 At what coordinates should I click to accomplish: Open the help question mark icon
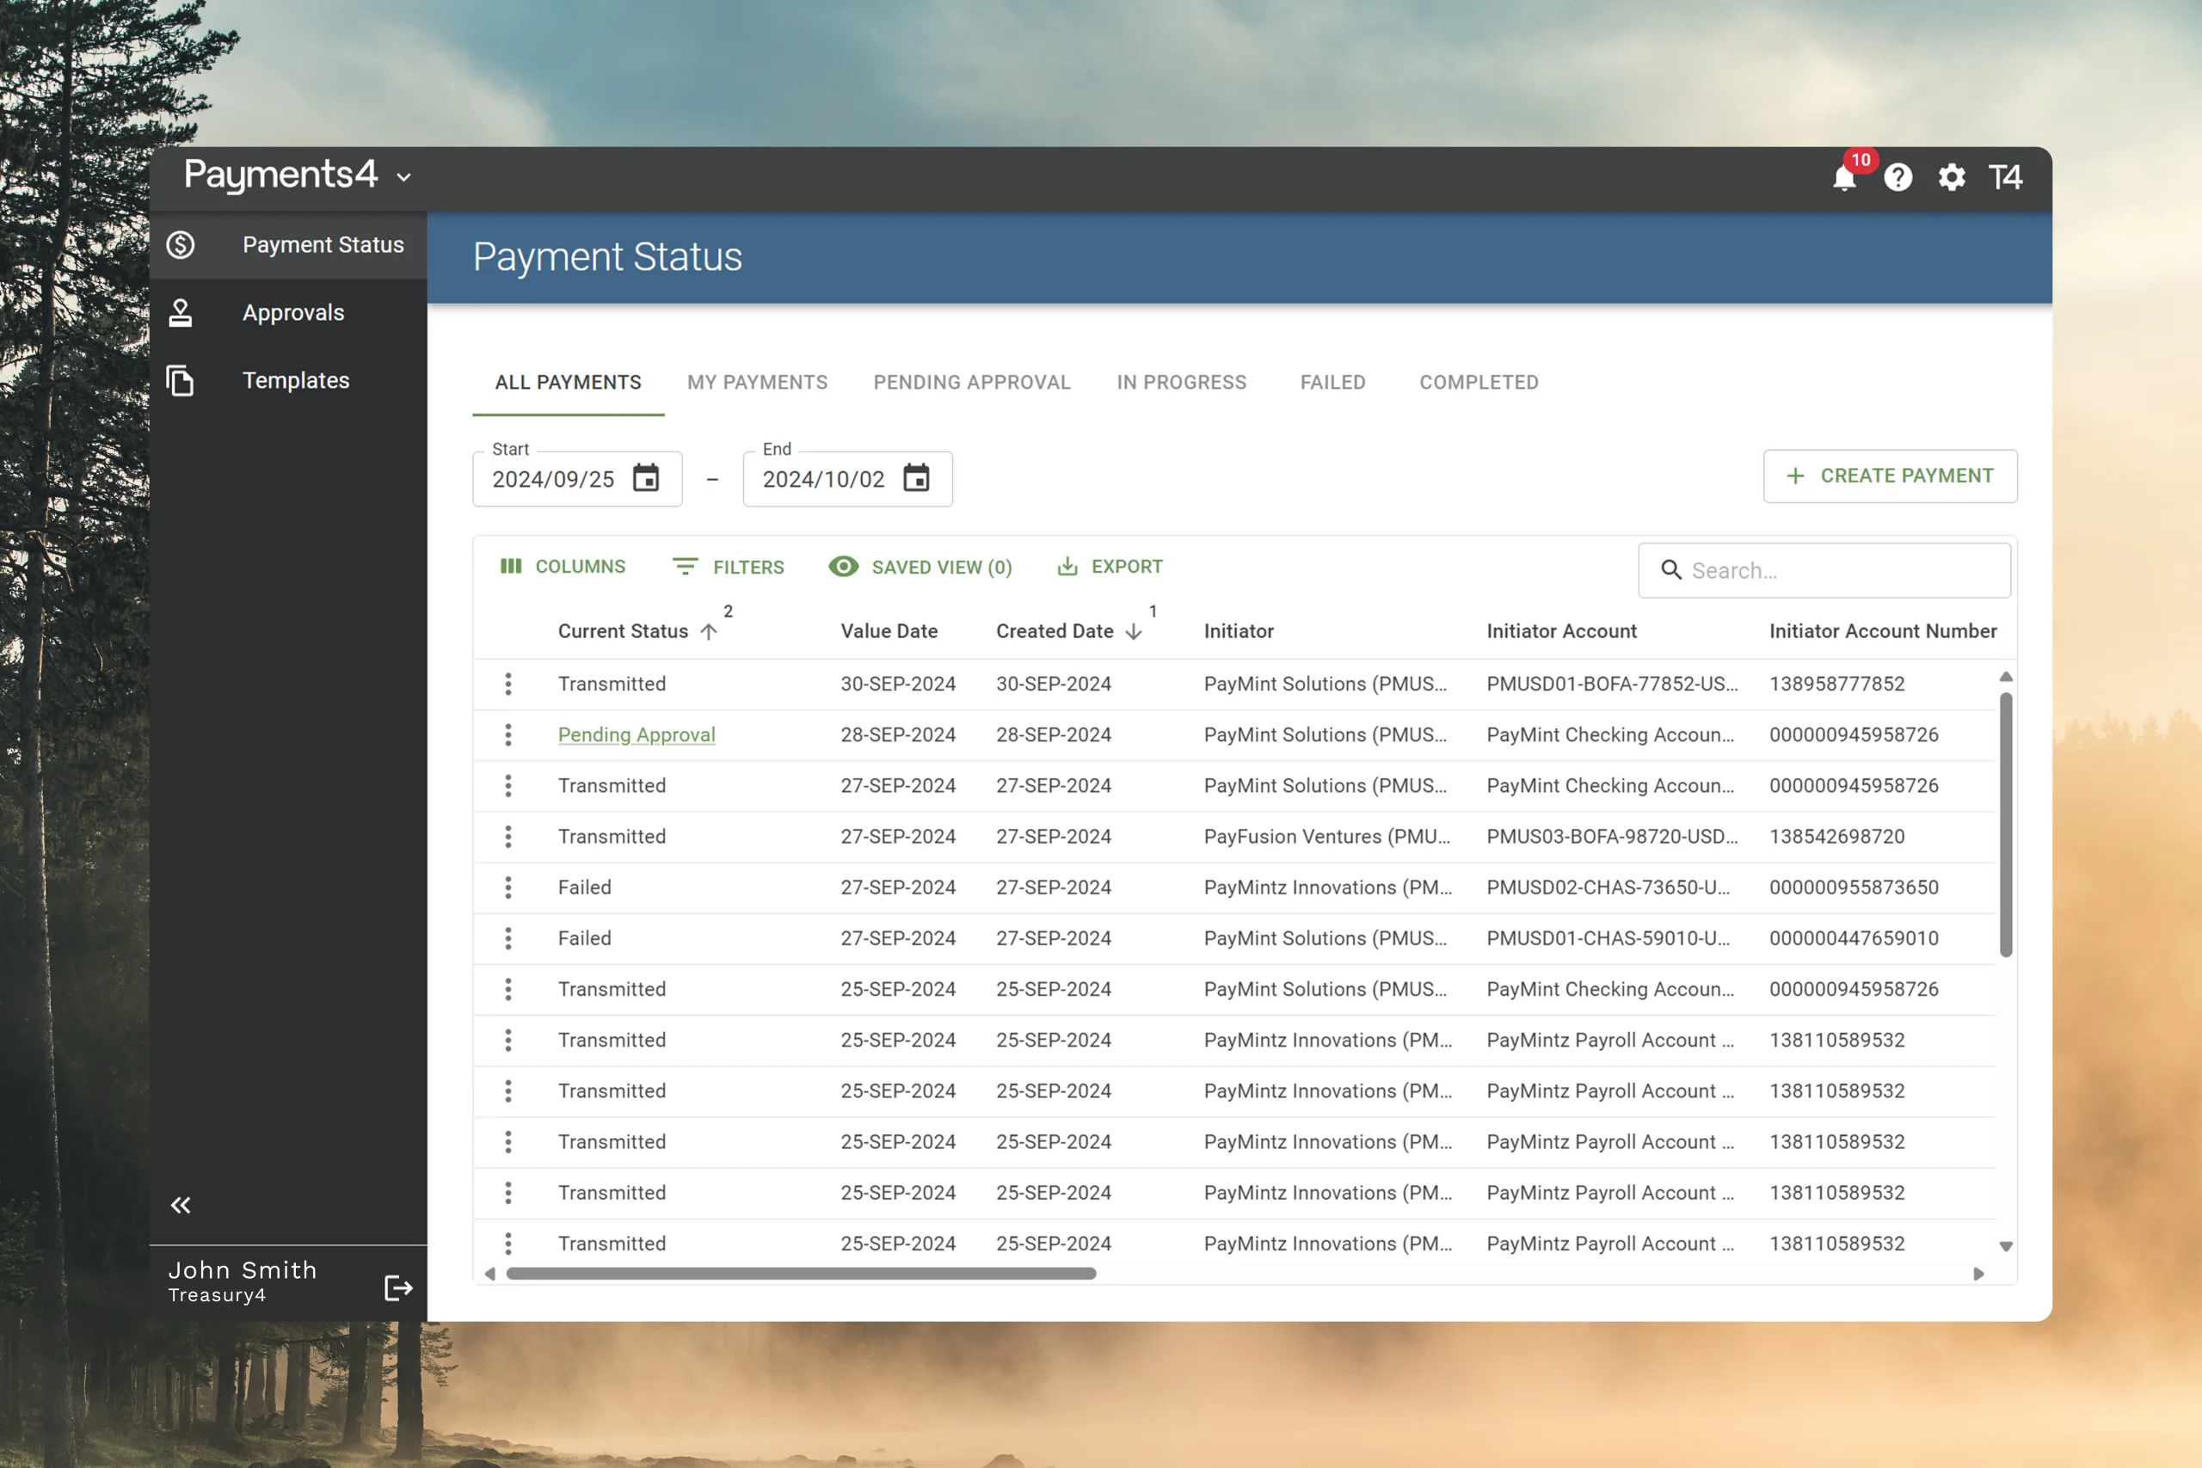pyautogui.click(x=1898, y=178)
